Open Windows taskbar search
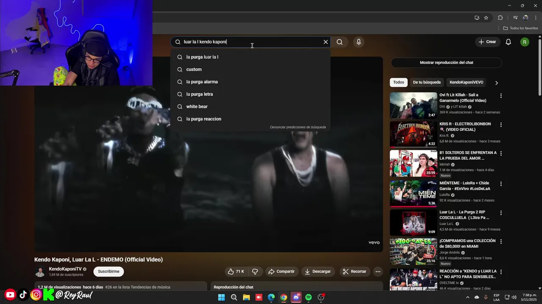The image size is (542, 304). (234, 297)
